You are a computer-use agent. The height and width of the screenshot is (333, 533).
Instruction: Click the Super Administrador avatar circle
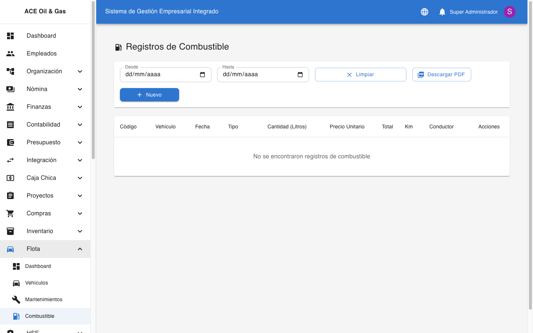tap(510, 11)
